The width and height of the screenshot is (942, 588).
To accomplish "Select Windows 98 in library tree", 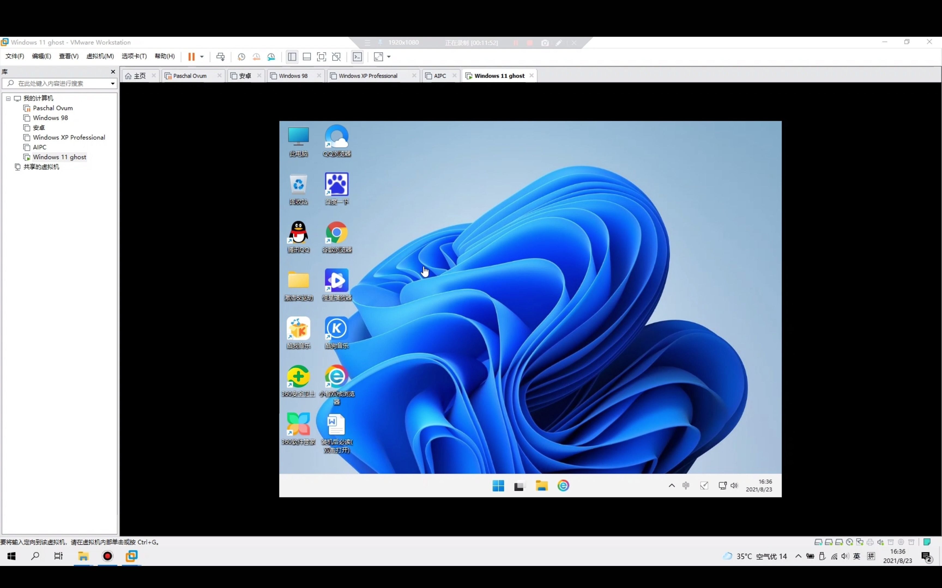I will click(50, 118).
